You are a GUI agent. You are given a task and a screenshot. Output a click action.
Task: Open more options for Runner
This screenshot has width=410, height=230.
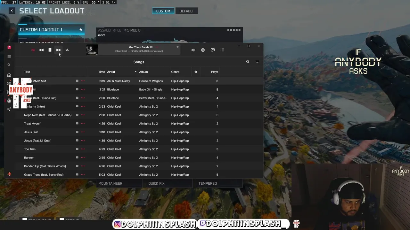(x=83, y=157)
